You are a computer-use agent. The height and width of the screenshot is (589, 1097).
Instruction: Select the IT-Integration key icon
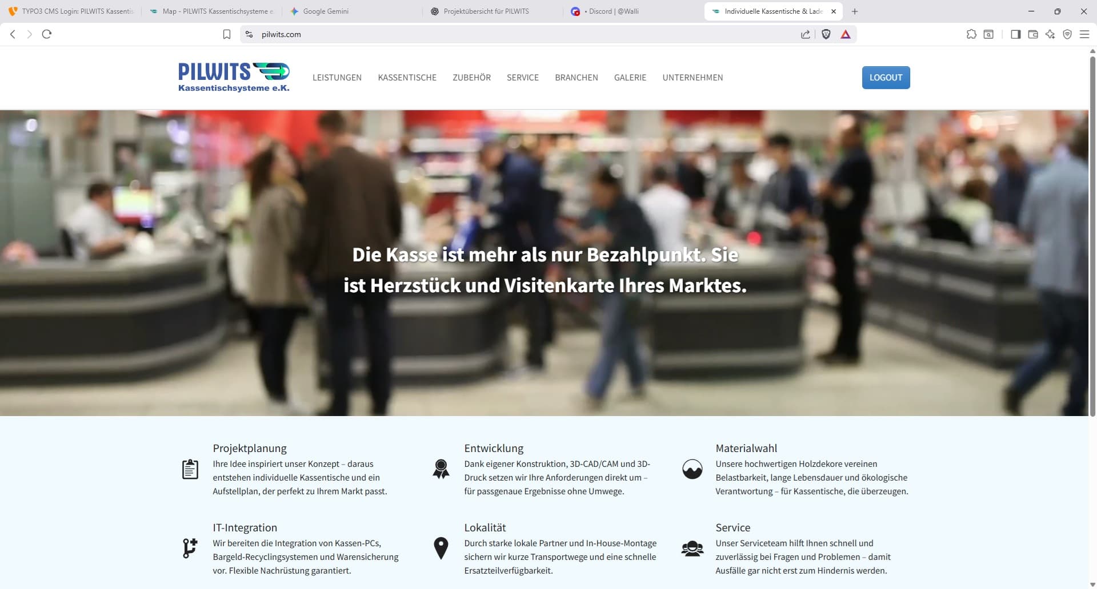[x=190, y=548]
